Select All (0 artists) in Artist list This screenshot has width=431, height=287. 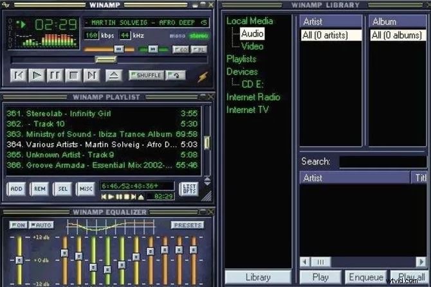click(x=331, y=35)
